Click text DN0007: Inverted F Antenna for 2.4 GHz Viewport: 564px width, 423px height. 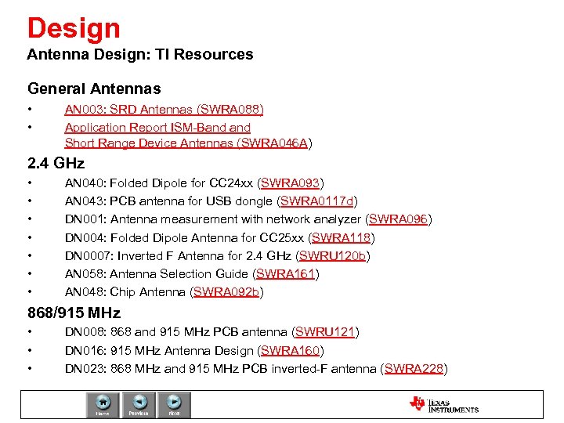point(178,255)
